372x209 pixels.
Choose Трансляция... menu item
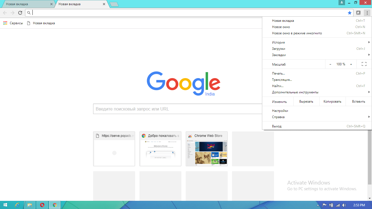click(x=317, y=80)
